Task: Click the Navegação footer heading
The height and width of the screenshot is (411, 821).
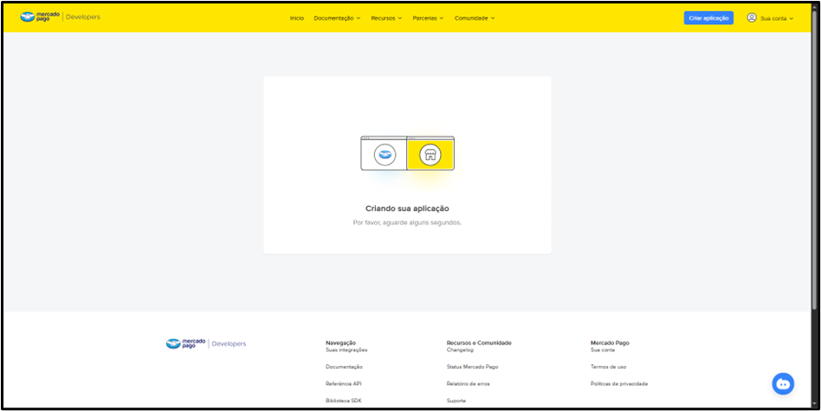Action: [x=340, y=343]
